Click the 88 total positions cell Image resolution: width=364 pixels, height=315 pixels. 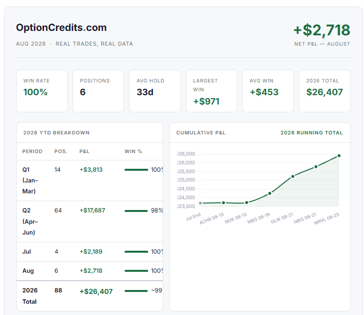[x=58, y=290]
